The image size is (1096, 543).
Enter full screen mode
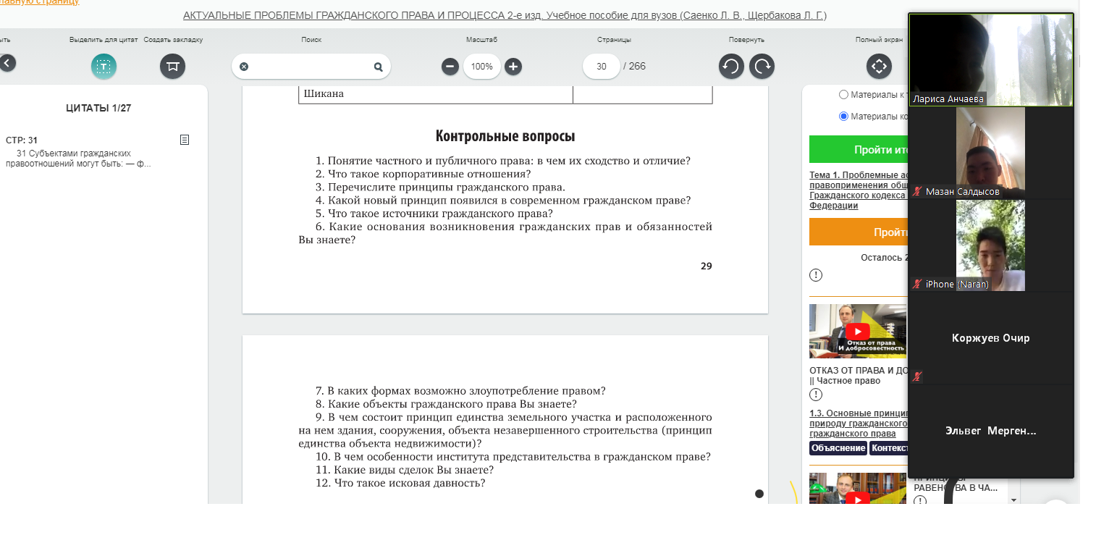pos(879,67)
